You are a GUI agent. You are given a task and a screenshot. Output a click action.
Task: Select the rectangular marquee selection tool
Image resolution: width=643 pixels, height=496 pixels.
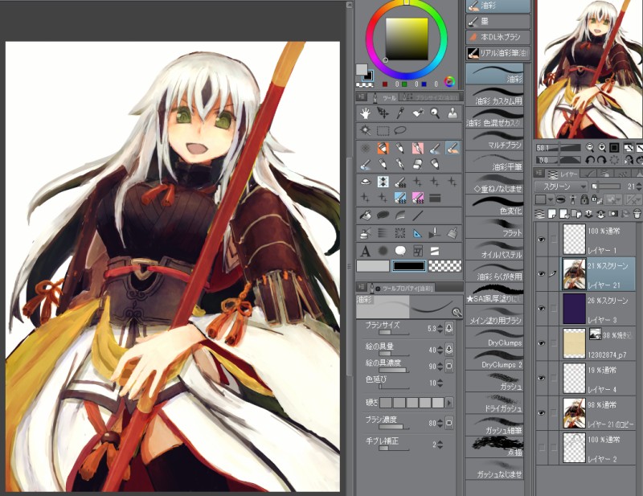coord(383,130)
